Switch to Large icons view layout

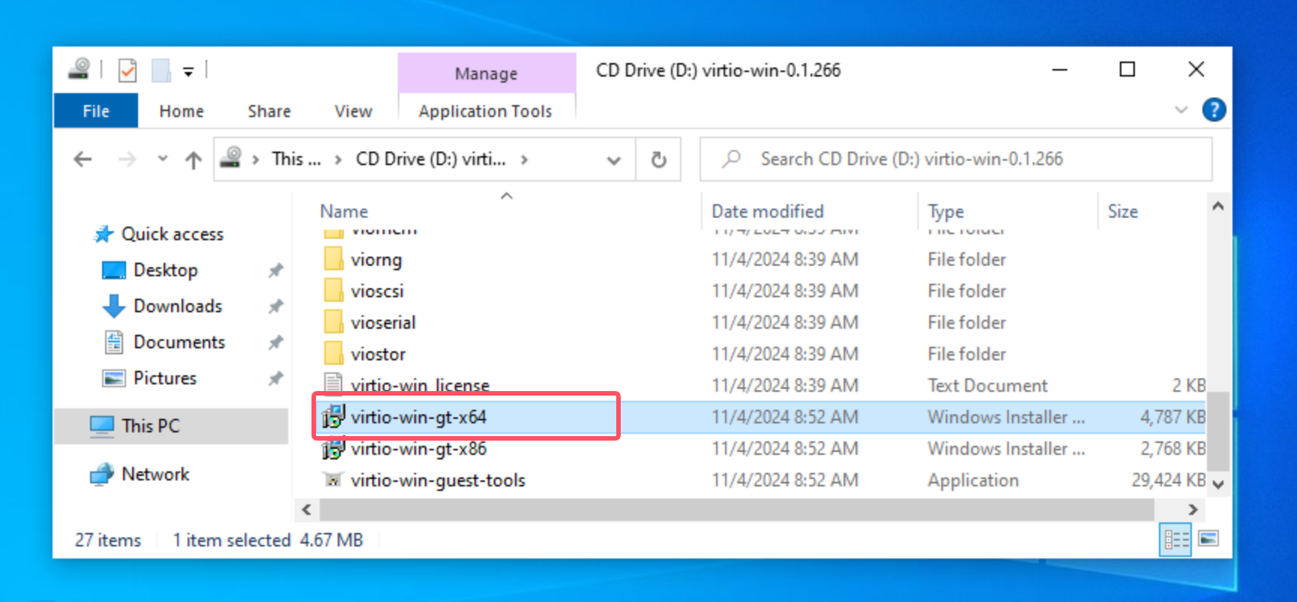1208,540
